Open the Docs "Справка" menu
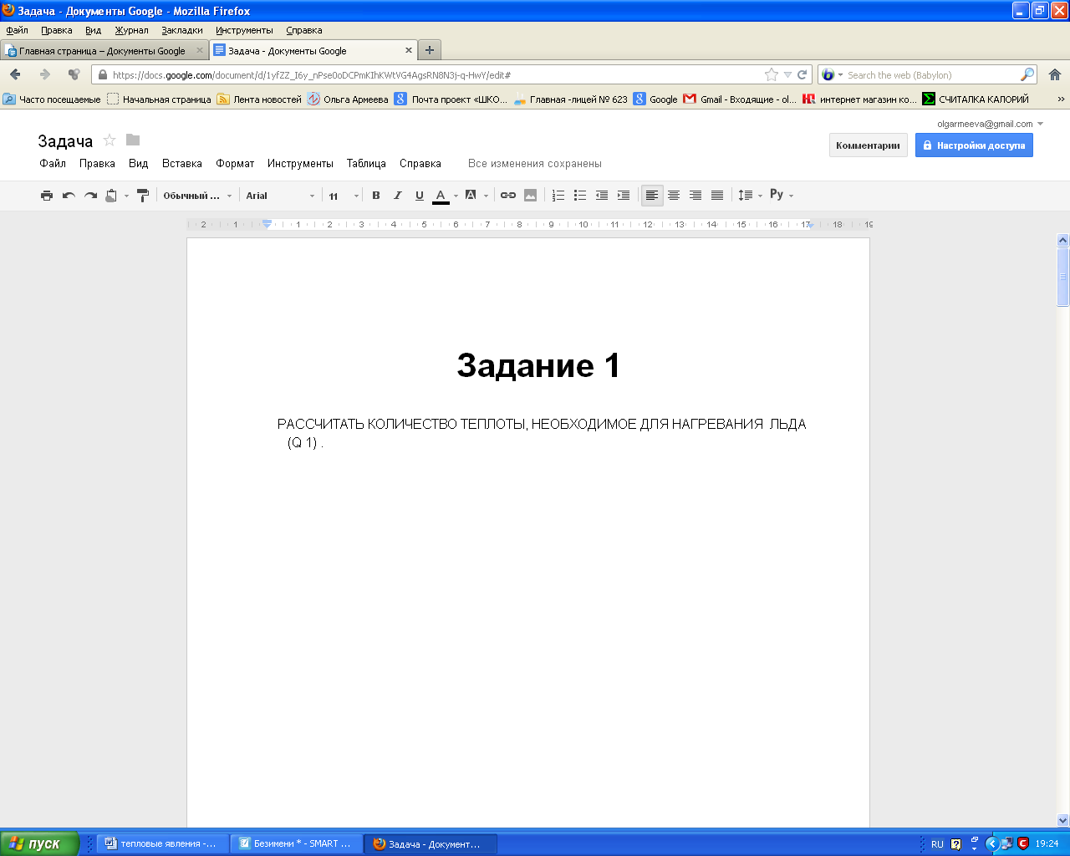The image size is (1070, 856). click(420, 164)
